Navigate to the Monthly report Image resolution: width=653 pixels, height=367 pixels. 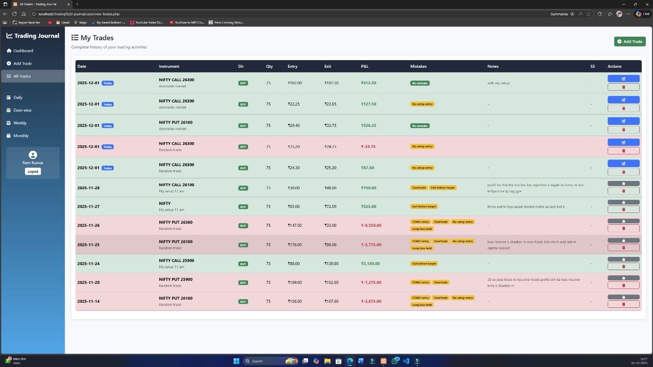pyautogui.click(x=21, y=136)
